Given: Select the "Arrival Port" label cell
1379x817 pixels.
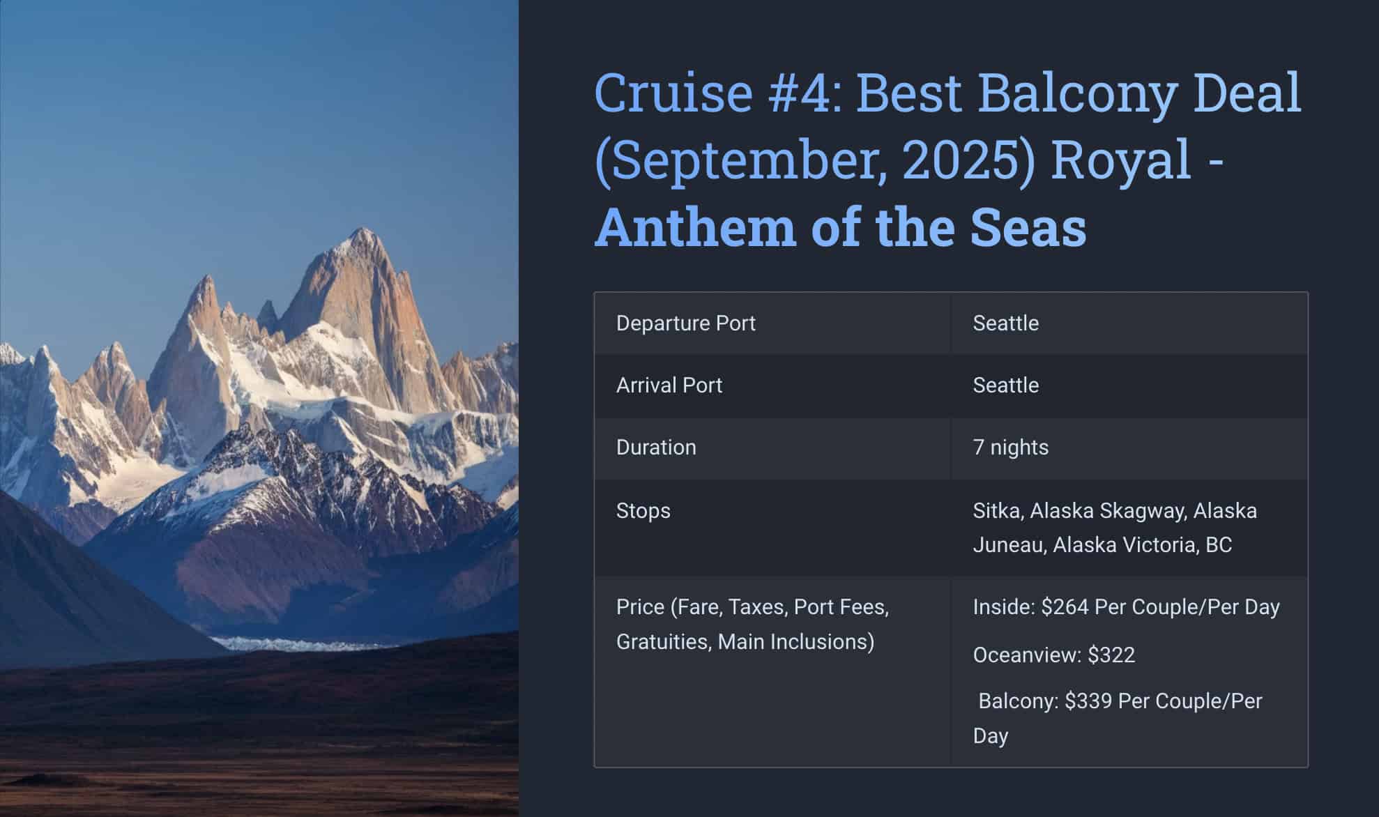Looking at the screenshot, I should 669,385.
